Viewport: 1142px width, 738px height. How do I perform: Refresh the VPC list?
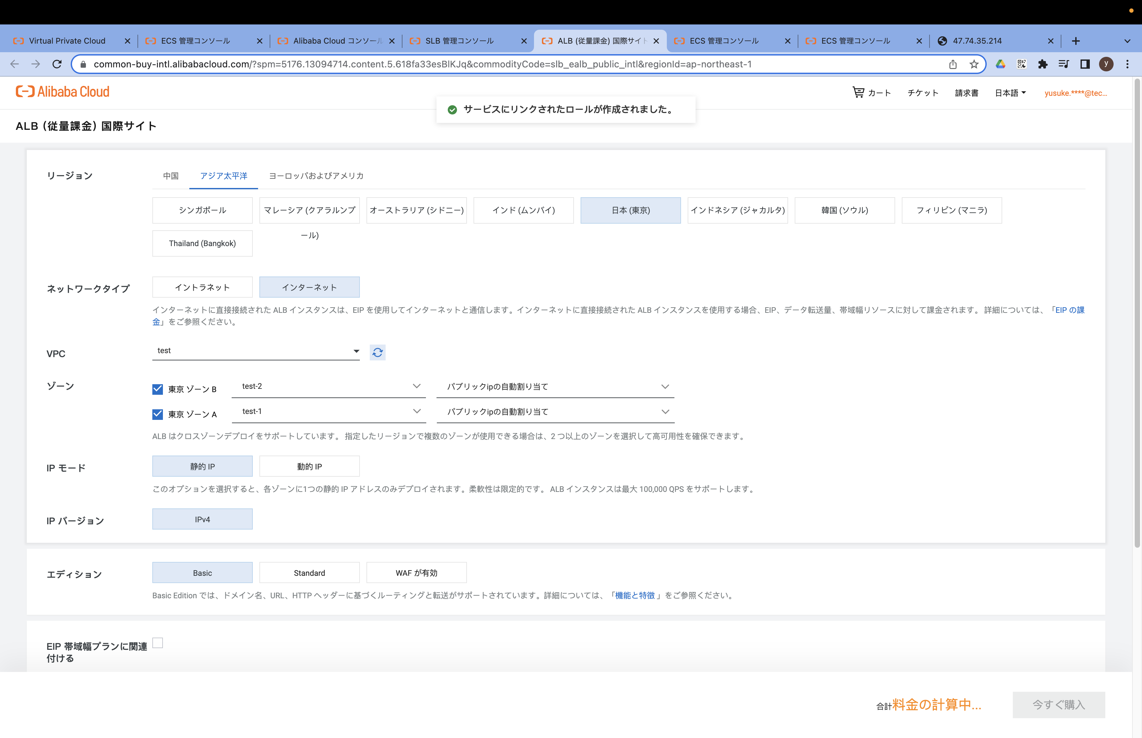tap(377, 352)
